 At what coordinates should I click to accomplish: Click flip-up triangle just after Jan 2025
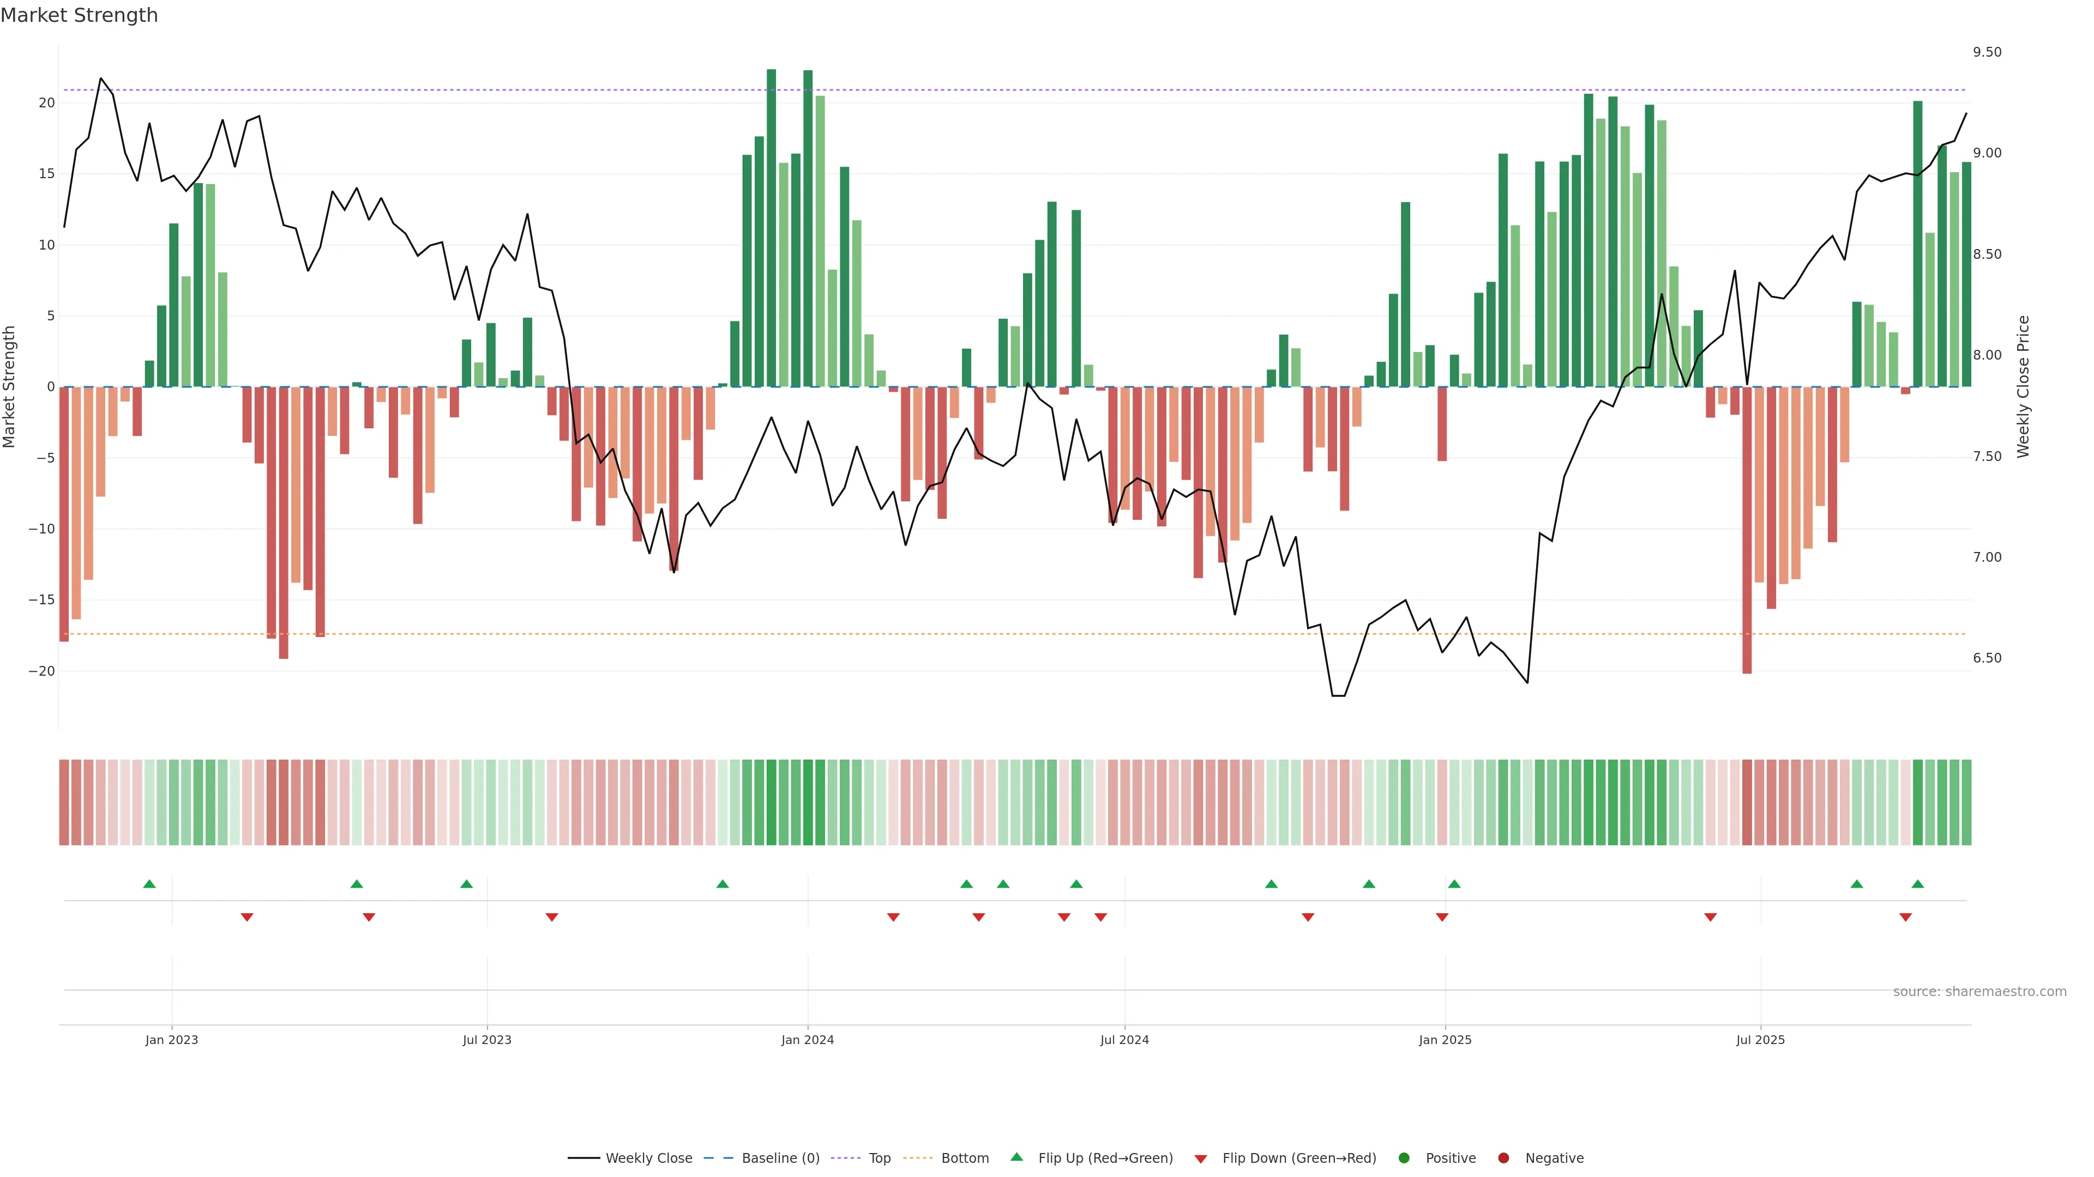click(x=1454, y=884)
